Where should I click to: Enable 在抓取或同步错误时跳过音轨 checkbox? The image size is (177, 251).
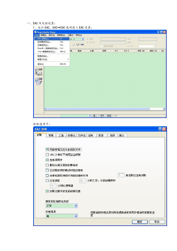(47, 170)
